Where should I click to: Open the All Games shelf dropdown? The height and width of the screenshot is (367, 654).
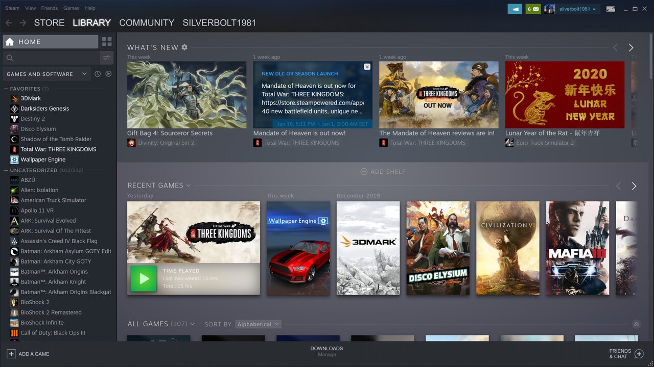[x=193, y=324]
